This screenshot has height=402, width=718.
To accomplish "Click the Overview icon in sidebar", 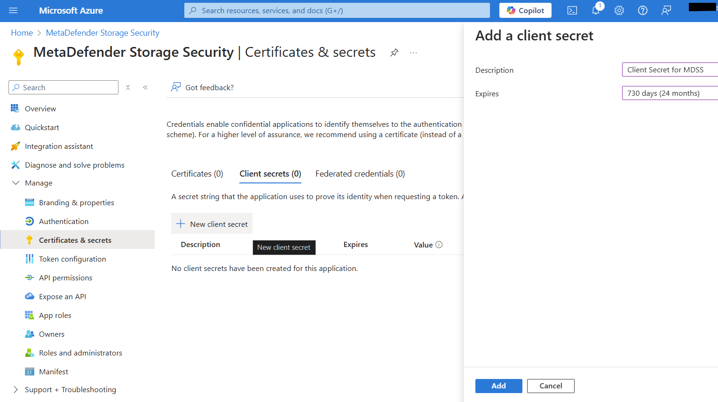I will coord(15,108).
